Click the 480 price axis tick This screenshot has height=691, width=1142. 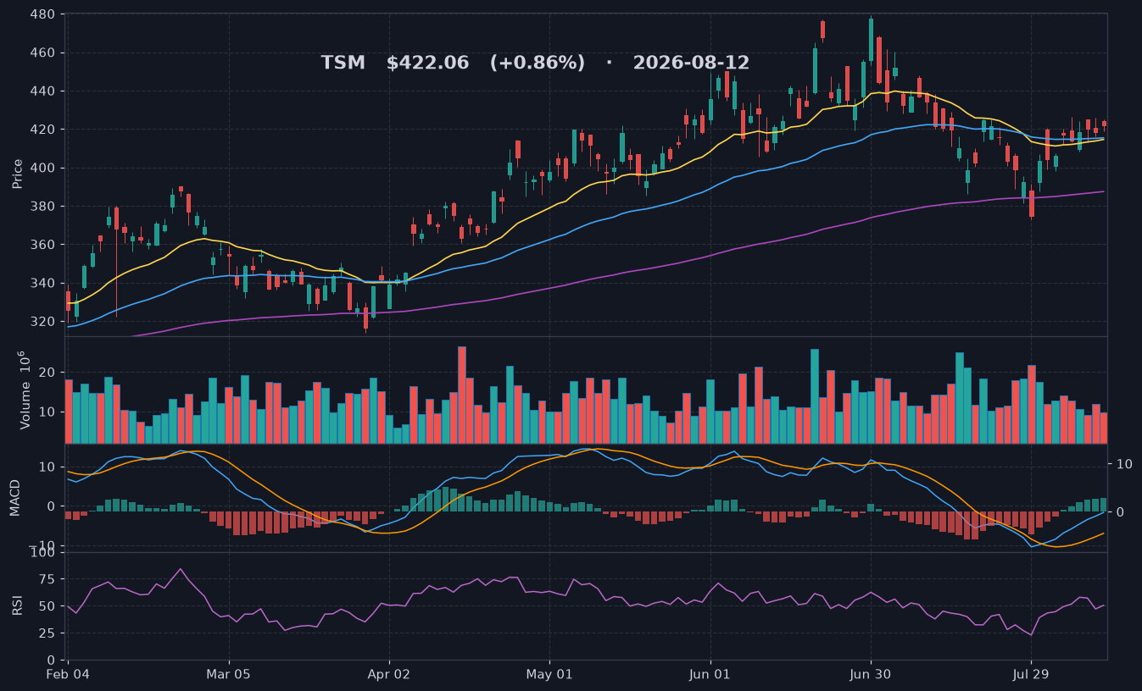click(x=42, y=14)
